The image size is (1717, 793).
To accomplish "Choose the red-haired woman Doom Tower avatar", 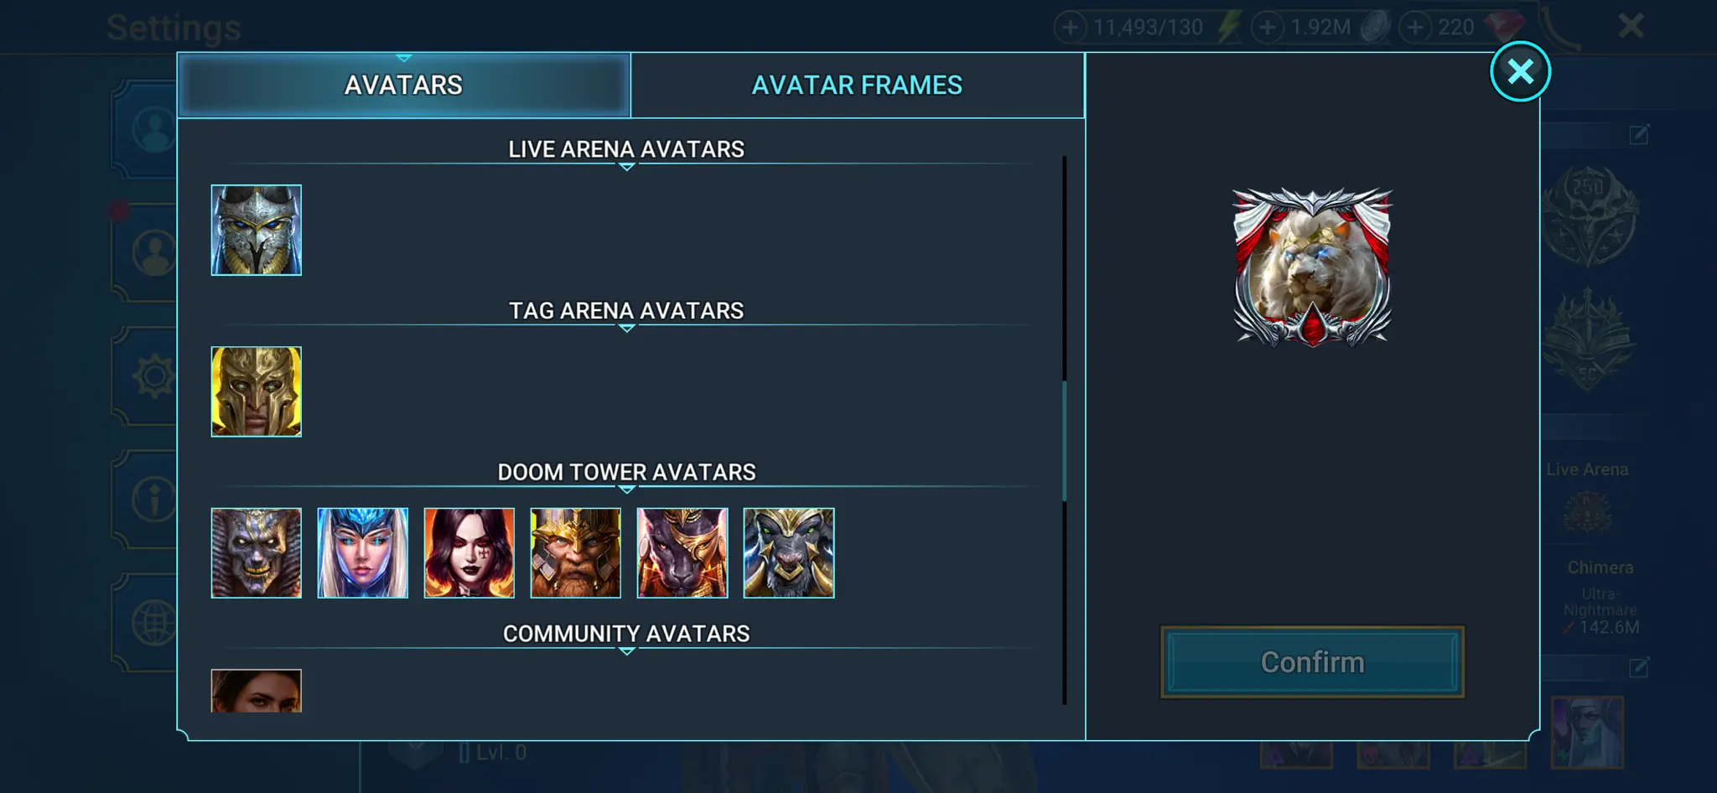I will tap(469, 552).
